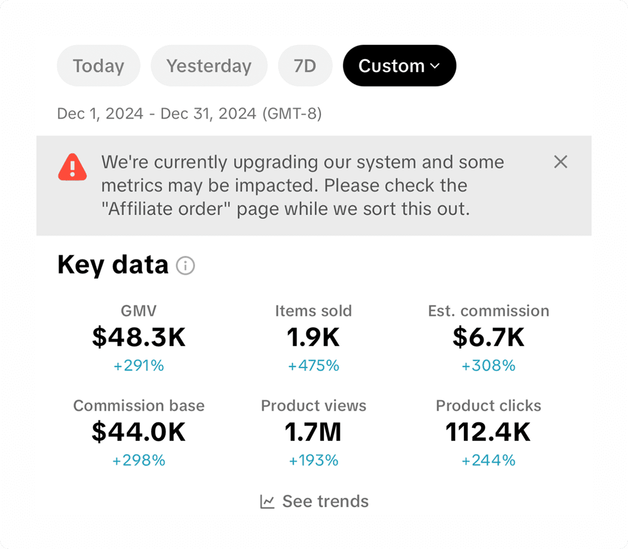Open the Custom range selector
The width and height of the screenshot is (628, 549).
coord(399,66)
